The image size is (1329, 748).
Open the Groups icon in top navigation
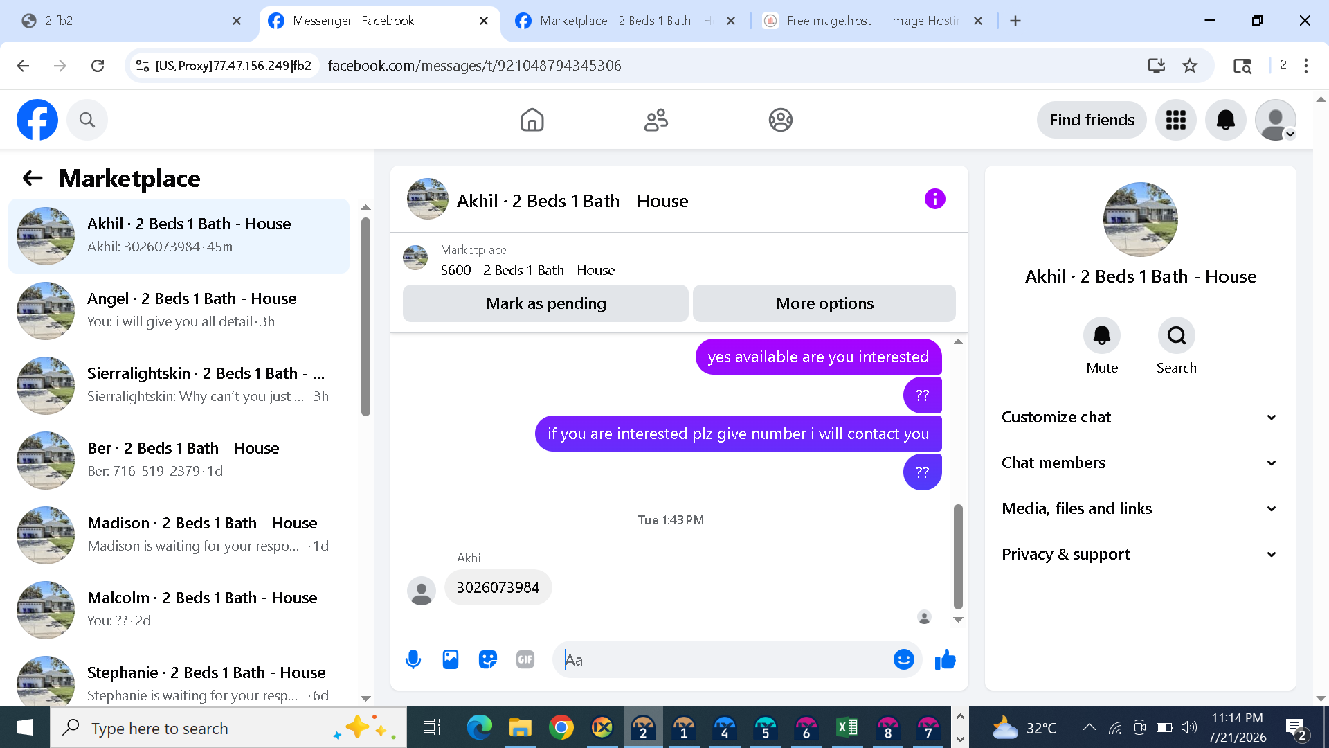(781, 120)
